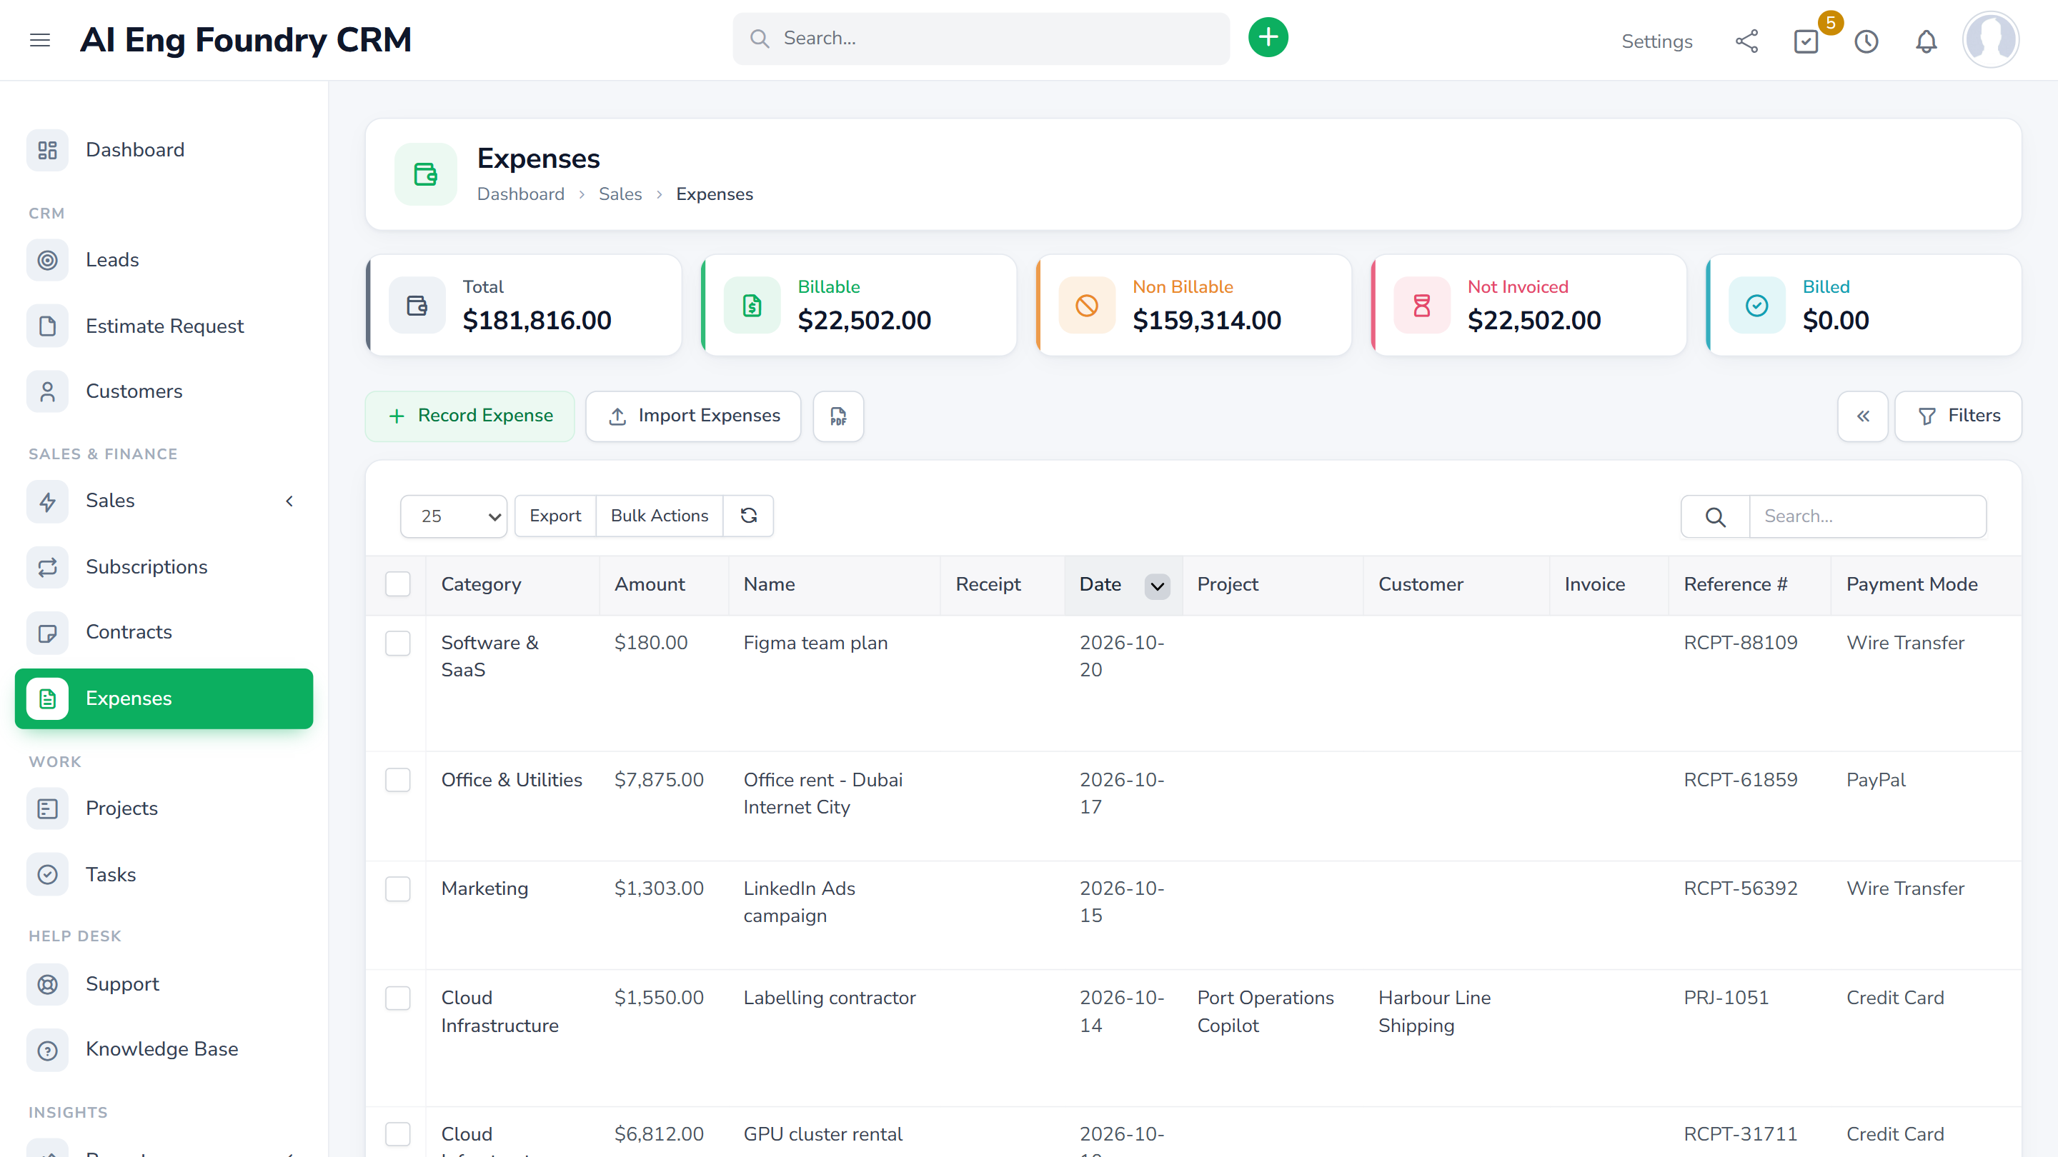
Task: Open the notifications bell
Action: pos(1927,41)
